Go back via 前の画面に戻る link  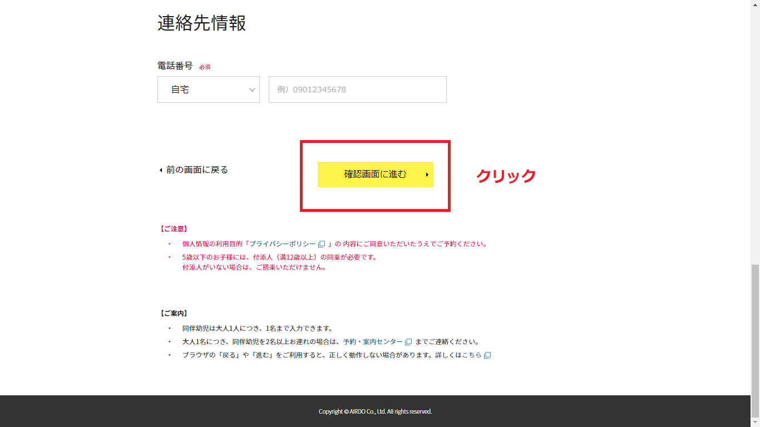197,170
